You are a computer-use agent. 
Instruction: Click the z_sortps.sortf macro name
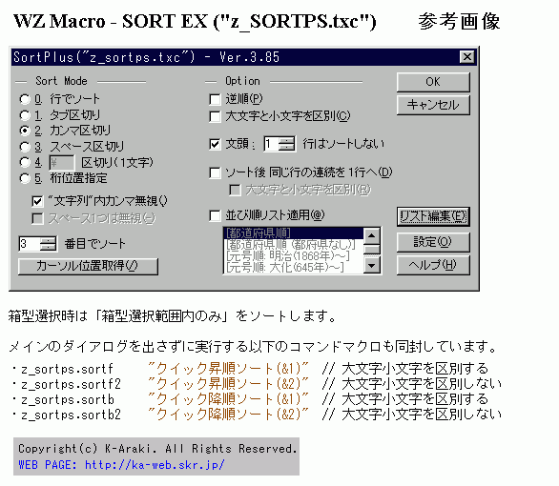point(67,369)
